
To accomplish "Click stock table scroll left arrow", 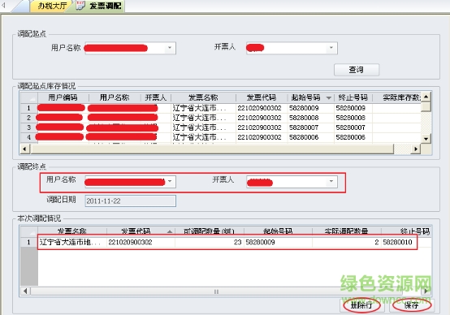I will click(x=24, y=149).
